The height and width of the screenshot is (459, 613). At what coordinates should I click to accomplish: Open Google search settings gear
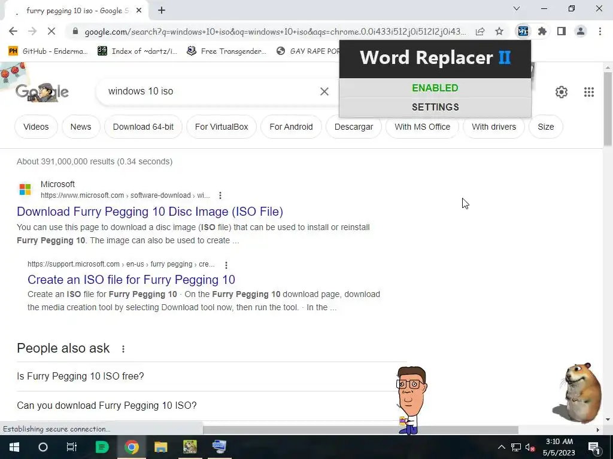tap(562, 91)
